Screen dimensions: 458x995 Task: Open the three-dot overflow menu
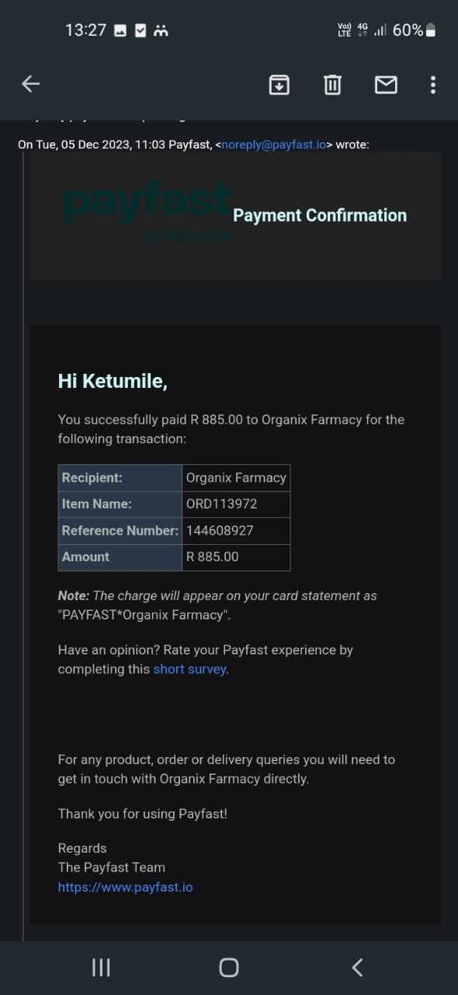click(432, 84)
